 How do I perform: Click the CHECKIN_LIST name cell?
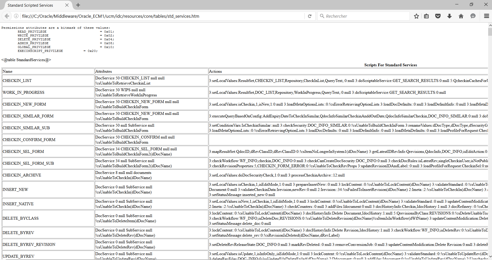[x=17, y=81]
